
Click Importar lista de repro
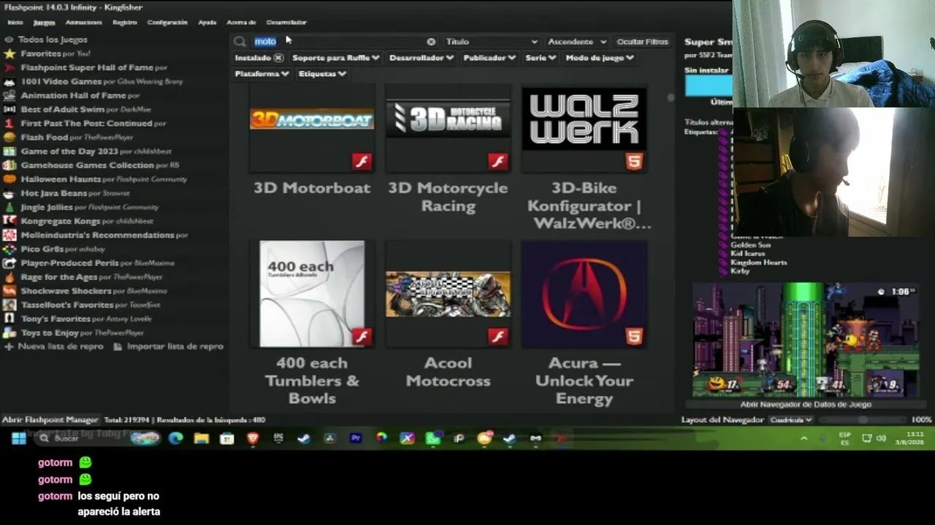click(x=169, y=346)
